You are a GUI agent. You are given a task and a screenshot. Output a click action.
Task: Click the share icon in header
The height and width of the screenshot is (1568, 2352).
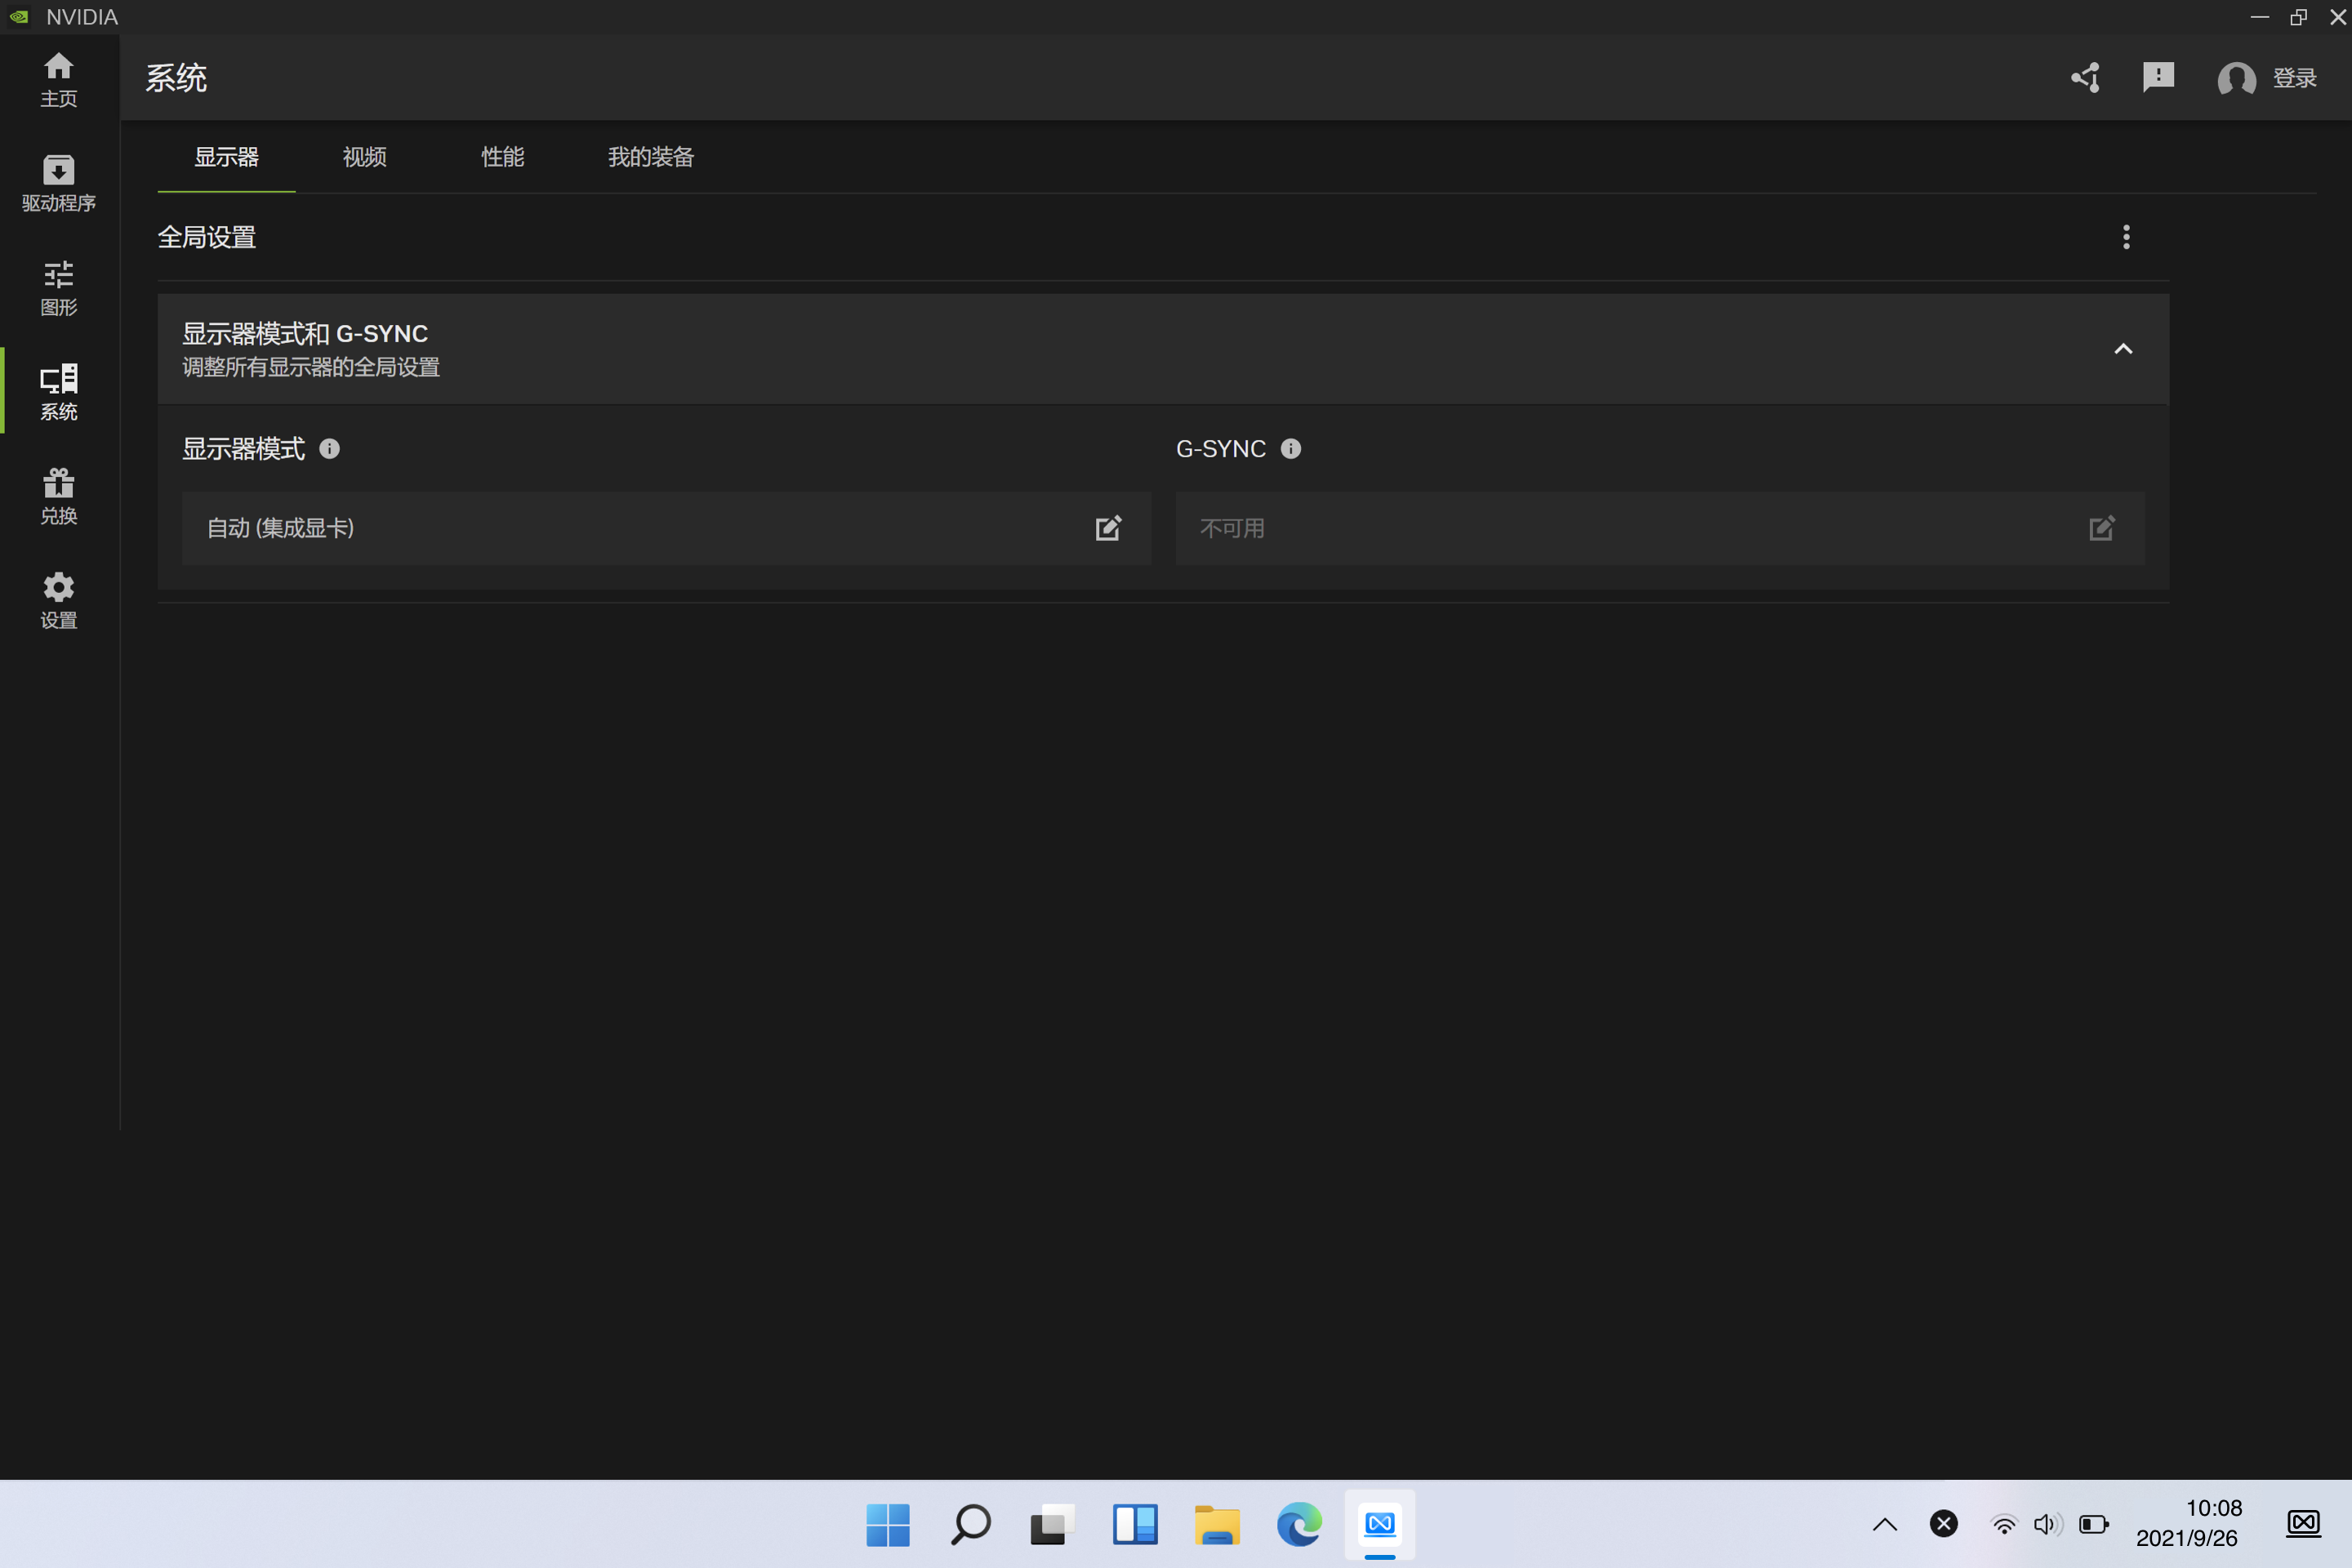pyautogui.click(x=2085, y=78)
